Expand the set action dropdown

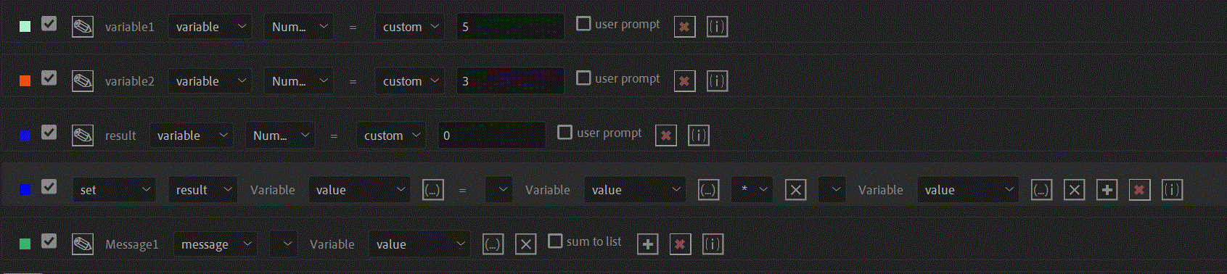[x=114, y=190]
